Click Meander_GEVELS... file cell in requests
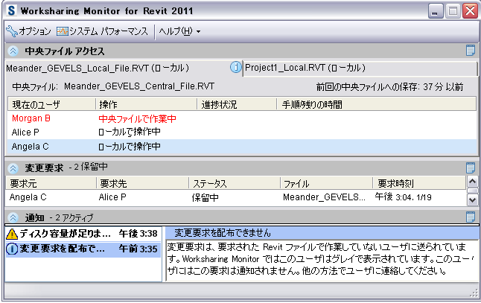 [x=324, y=197]
